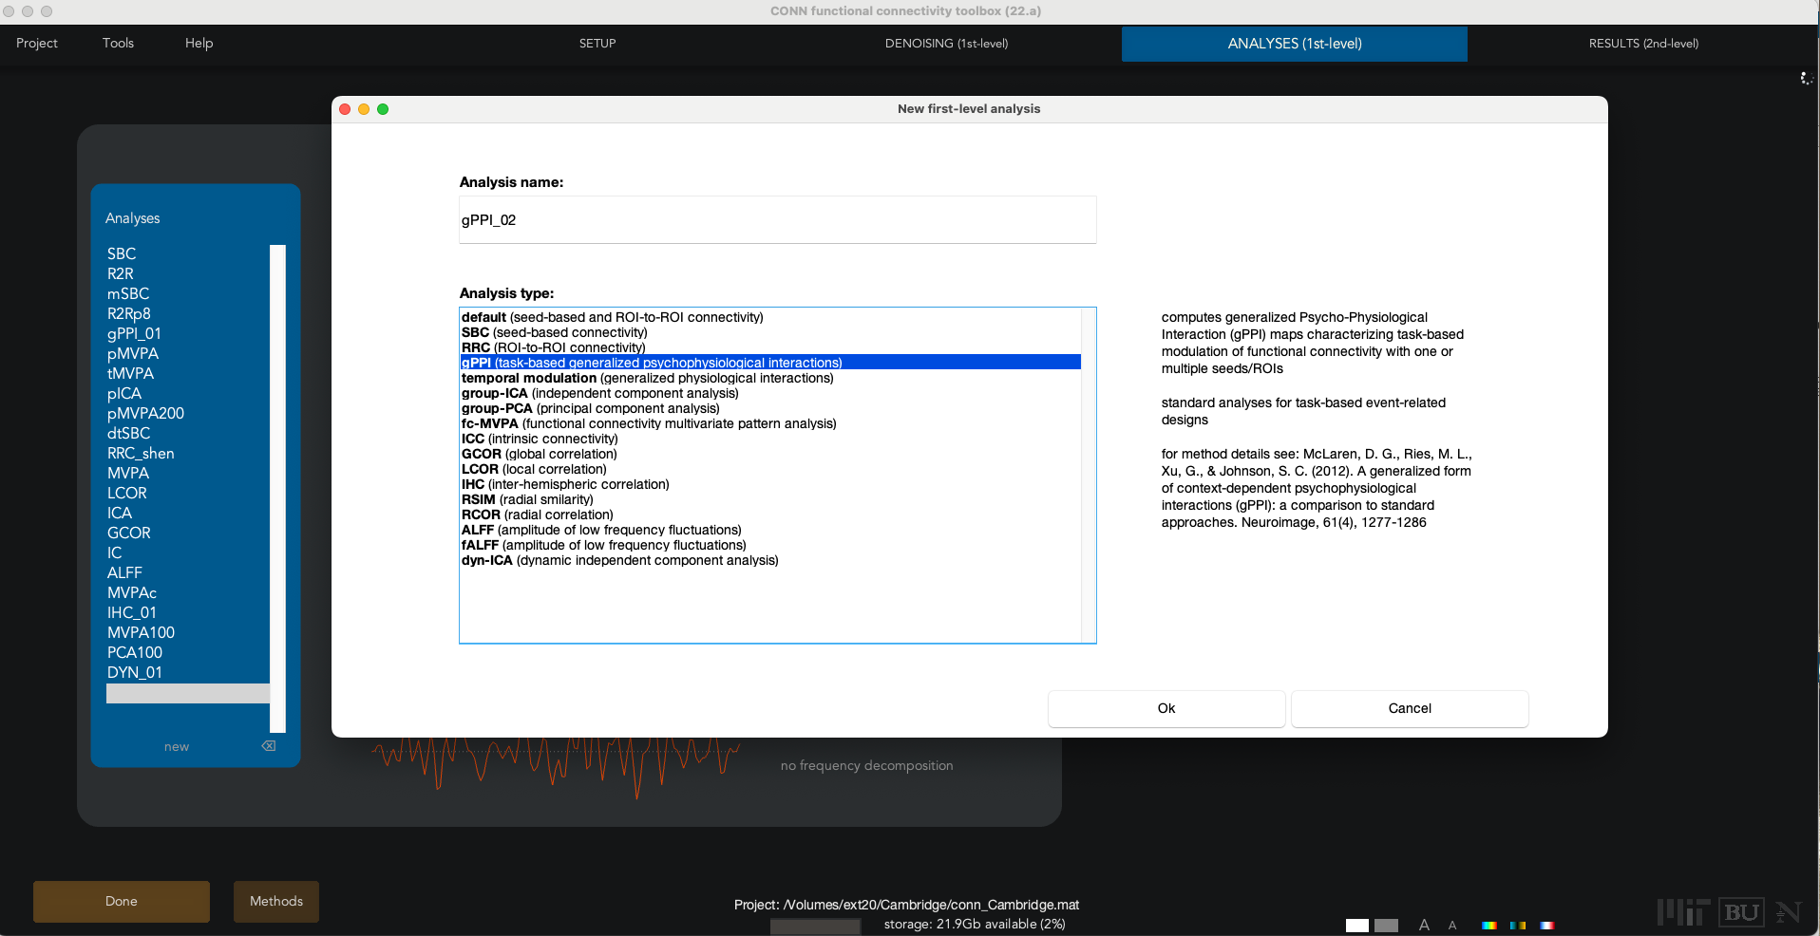Confirm the new analysis with Ok
The height and width of the screenshot is (936, 1820).
(1166, 708)
